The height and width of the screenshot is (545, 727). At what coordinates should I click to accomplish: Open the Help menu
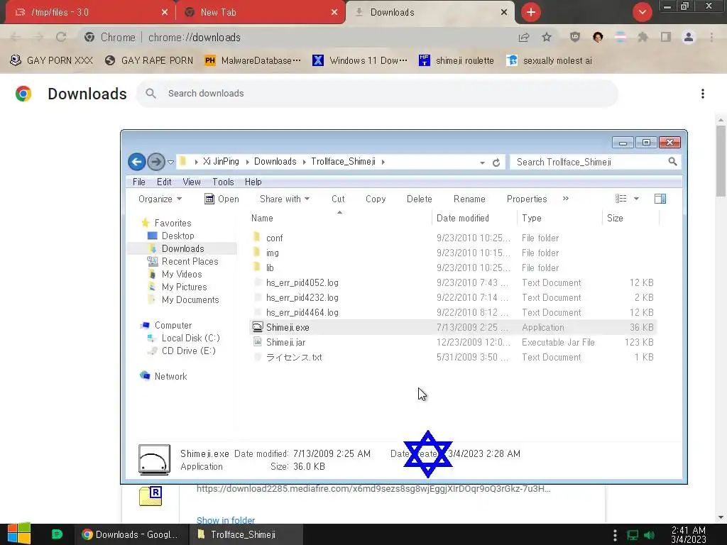[253, 182]
